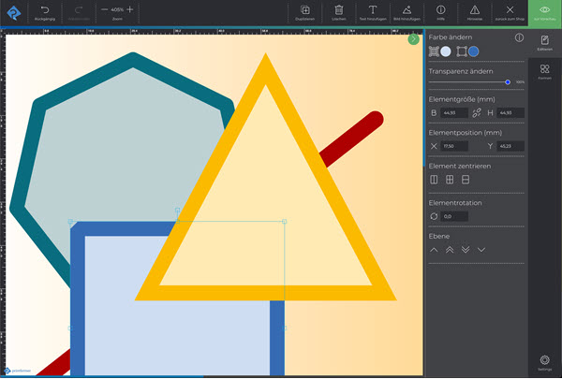
Task: Select the outline color icon under Farbe ändern
Action: [x=462, y=51]
